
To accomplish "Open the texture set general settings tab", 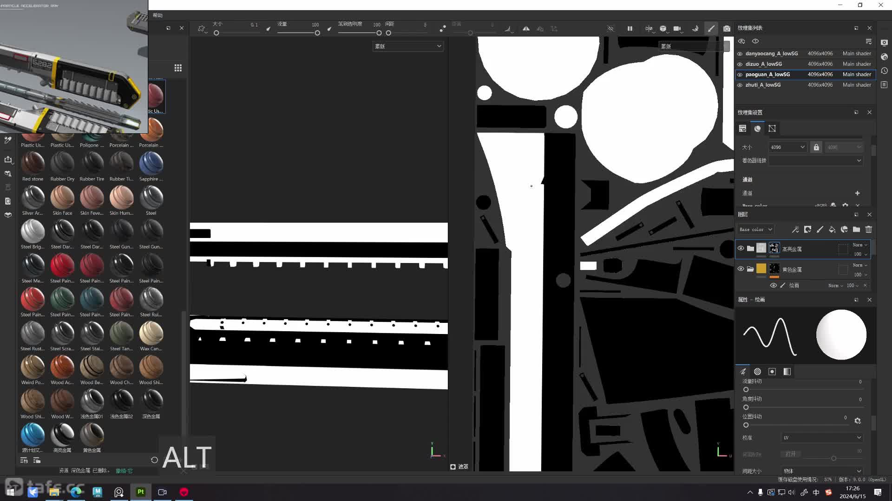I will pyautogui.click(x=742, y=128).
